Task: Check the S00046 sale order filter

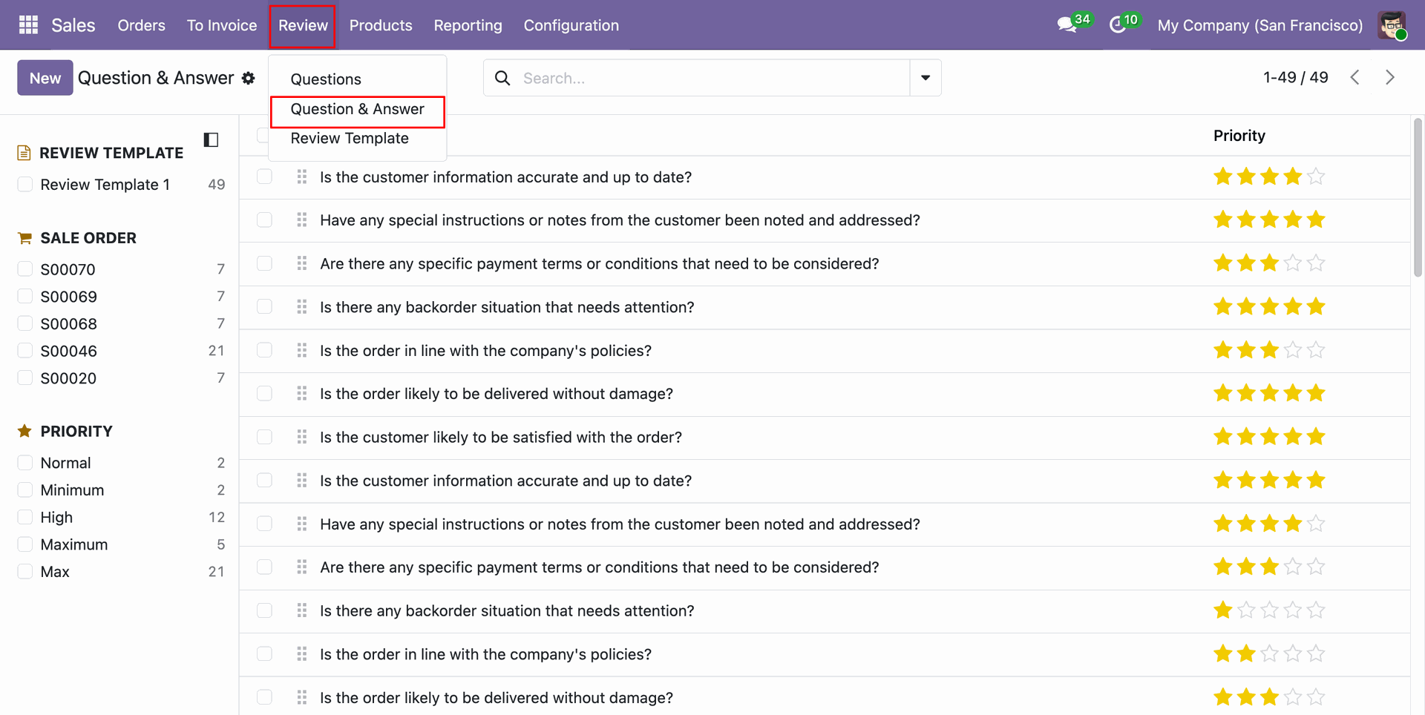Action: coord(25,350)
